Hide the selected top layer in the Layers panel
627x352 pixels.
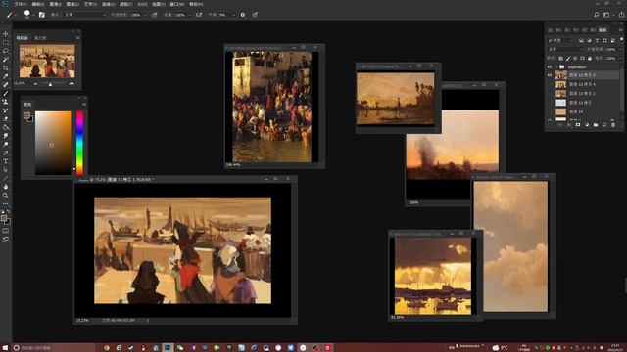click(550, 75)
